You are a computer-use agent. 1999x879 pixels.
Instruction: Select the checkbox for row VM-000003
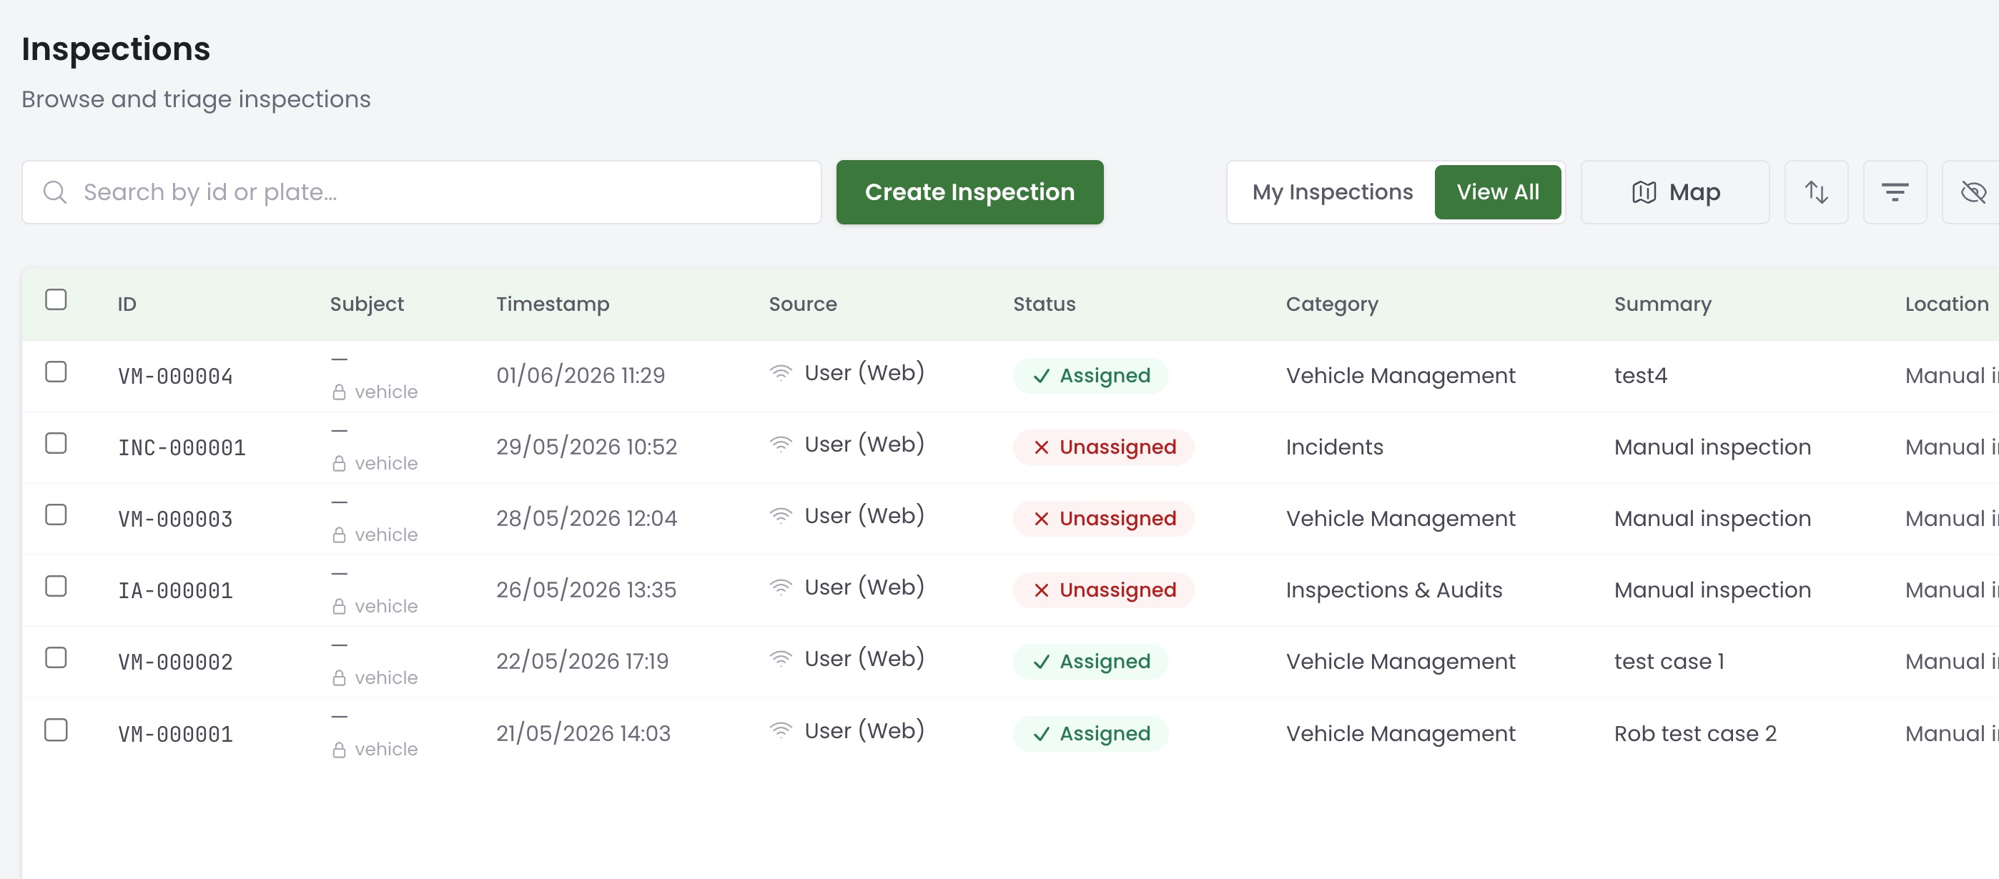click(56, 515)
